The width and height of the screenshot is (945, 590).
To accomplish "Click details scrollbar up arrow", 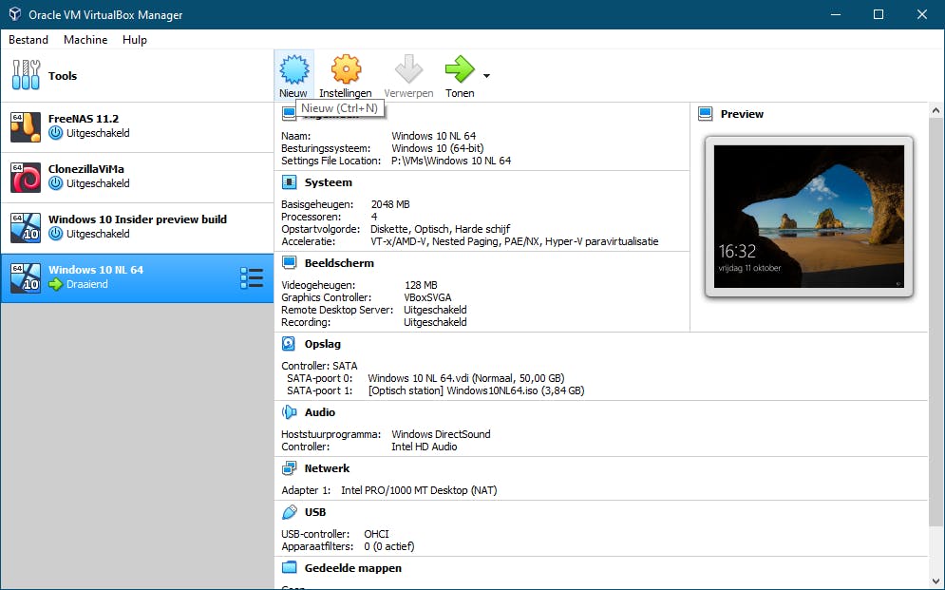I will [936, 111].
